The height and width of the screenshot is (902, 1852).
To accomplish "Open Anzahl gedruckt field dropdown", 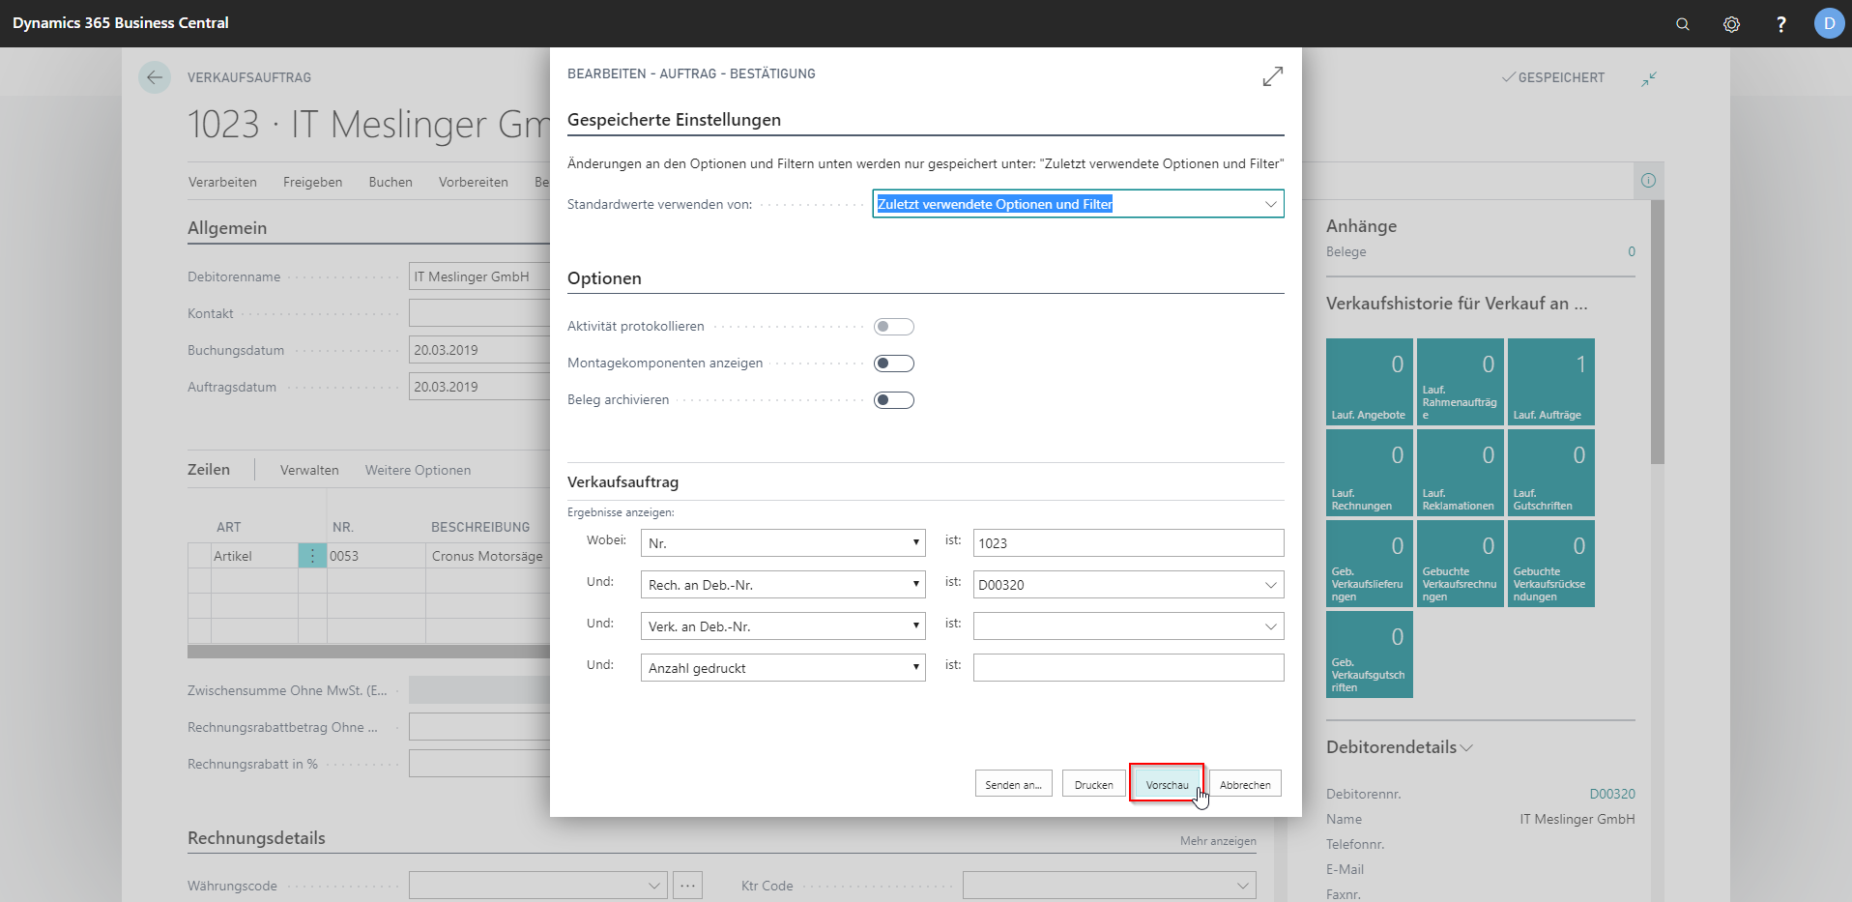I will [x=783, y=668].
